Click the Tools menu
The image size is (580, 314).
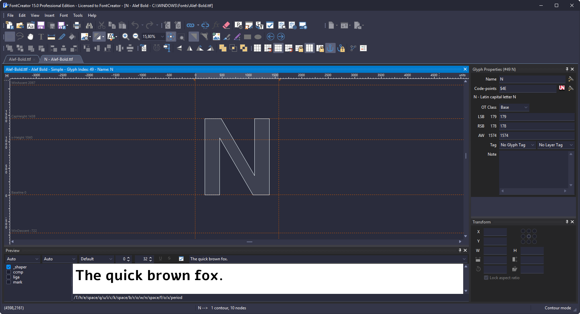[78, 15]
